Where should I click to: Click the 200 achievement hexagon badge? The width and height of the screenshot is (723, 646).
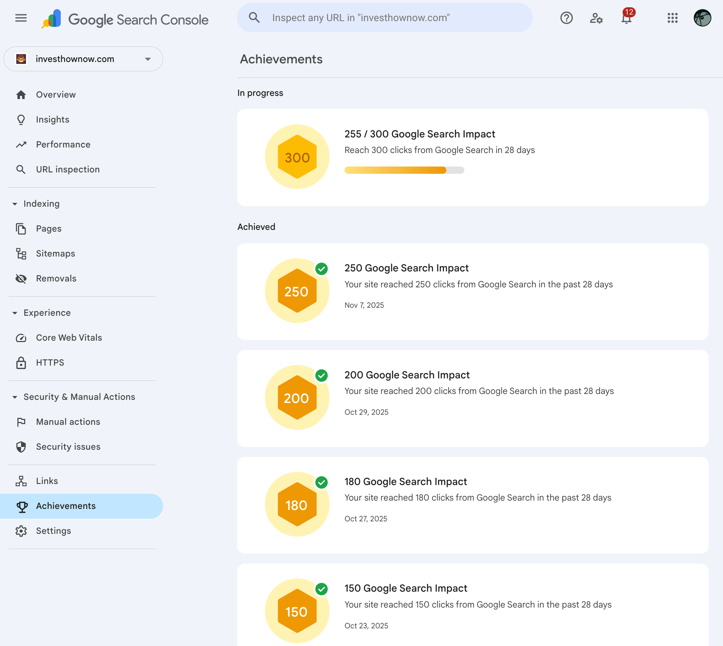tap(297, 397)
